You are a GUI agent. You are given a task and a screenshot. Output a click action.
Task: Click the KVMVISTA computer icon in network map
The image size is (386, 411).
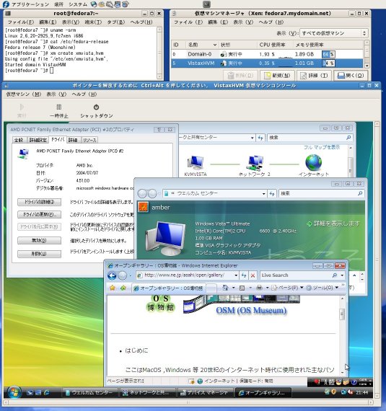tap(196, 163)
